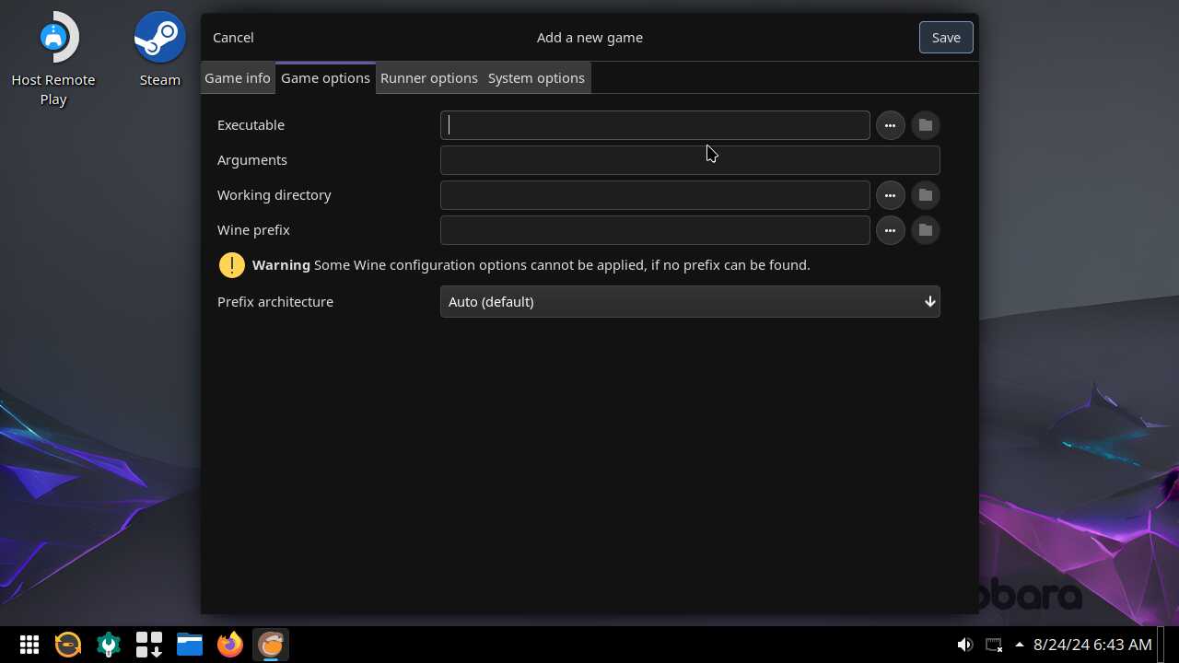Click the disconnected network tray icon

coord(994,645)
